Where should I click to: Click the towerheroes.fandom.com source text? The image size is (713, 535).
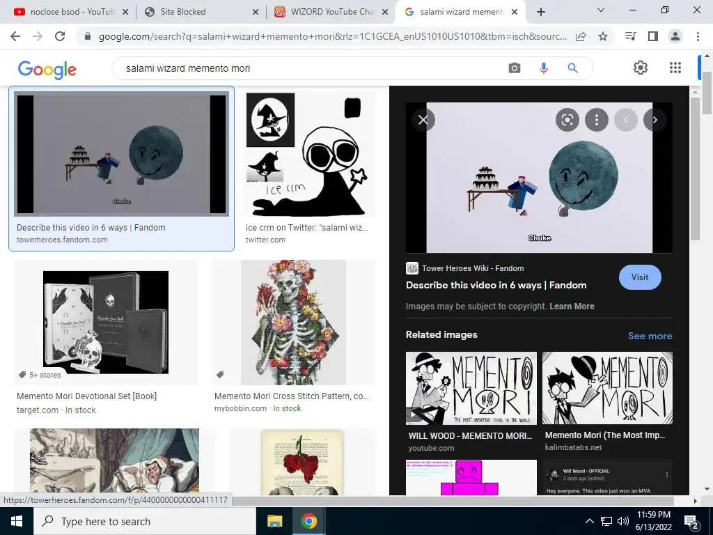[62, 240]
